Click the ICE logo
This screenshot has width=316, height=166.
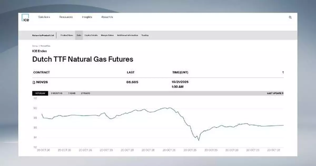pyautogui.click(x=26, y=17)
